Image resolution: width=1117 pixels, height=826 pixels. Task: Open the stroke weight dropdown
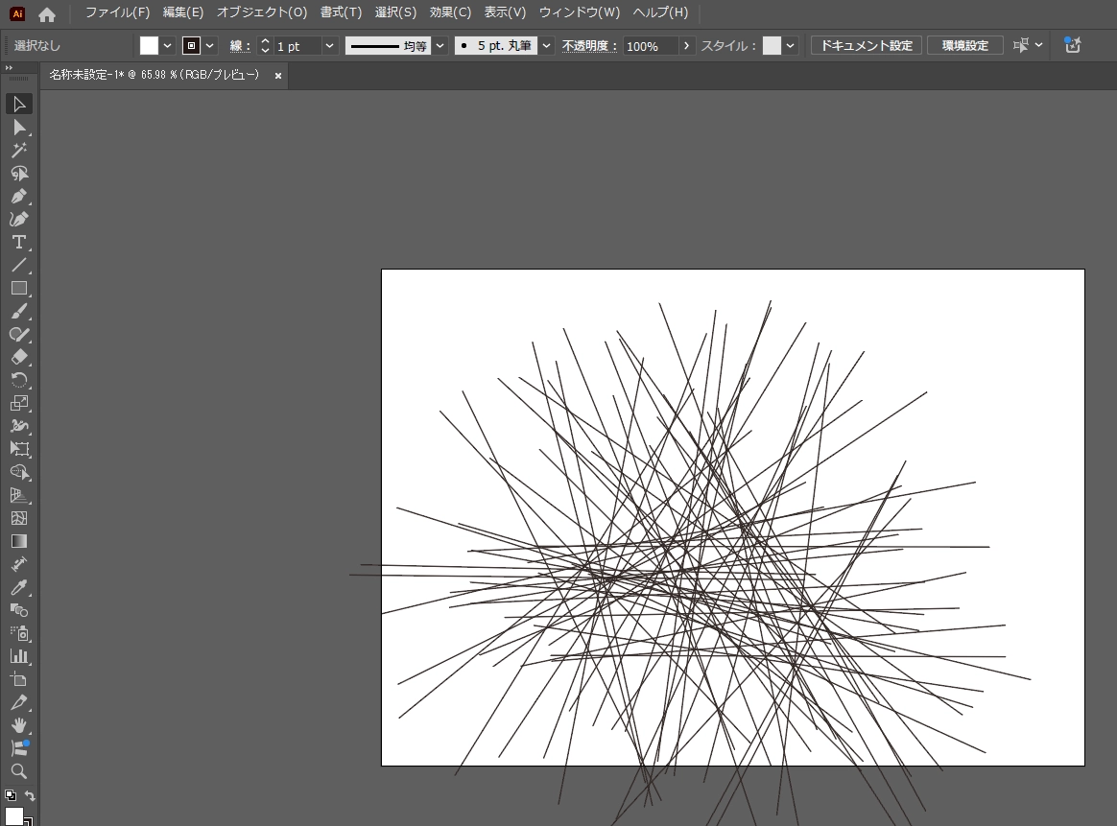tap(329, 46)
